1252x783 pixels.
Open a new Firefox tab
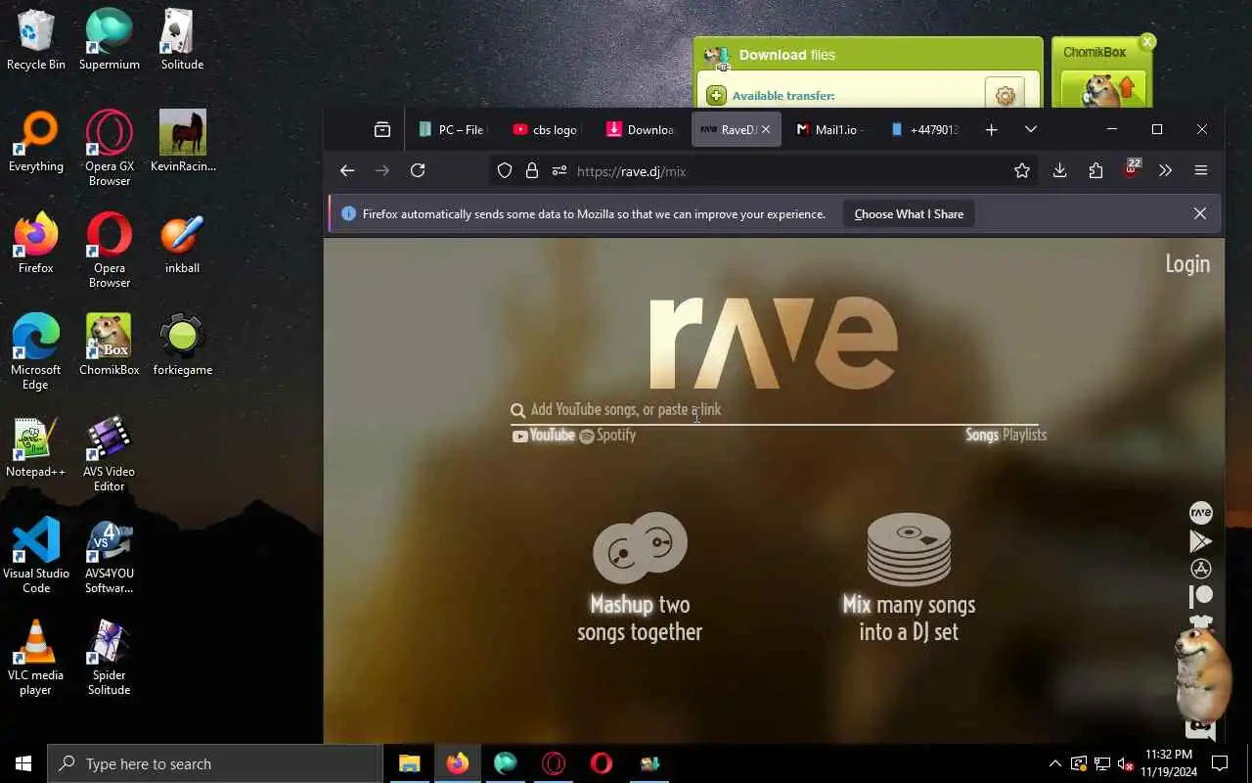point(991,129)
